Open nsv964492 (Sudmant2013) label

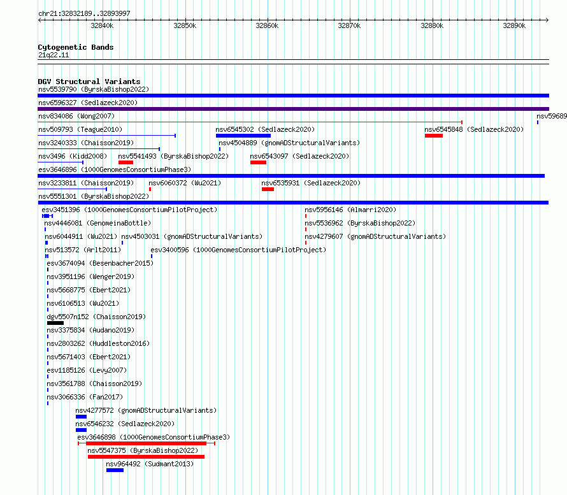pos(150,464)
